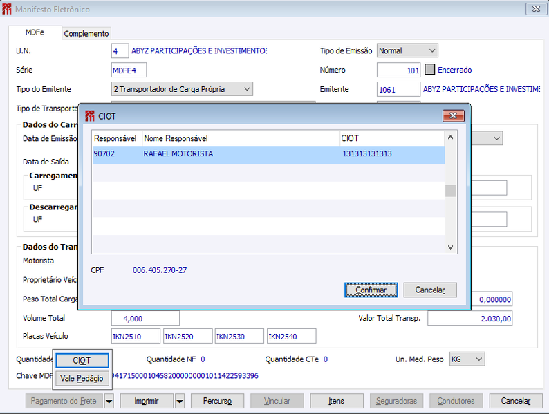Screen dimensions: 549x414
Task: Click Cancelar in the main window
Action: point(516,401)
